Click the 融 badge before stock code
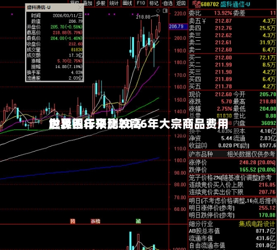 [196, 4]
